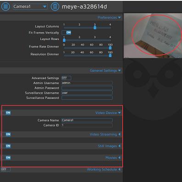Expand the Still Images section
The image size is (182, 182).
coord(109,146)
